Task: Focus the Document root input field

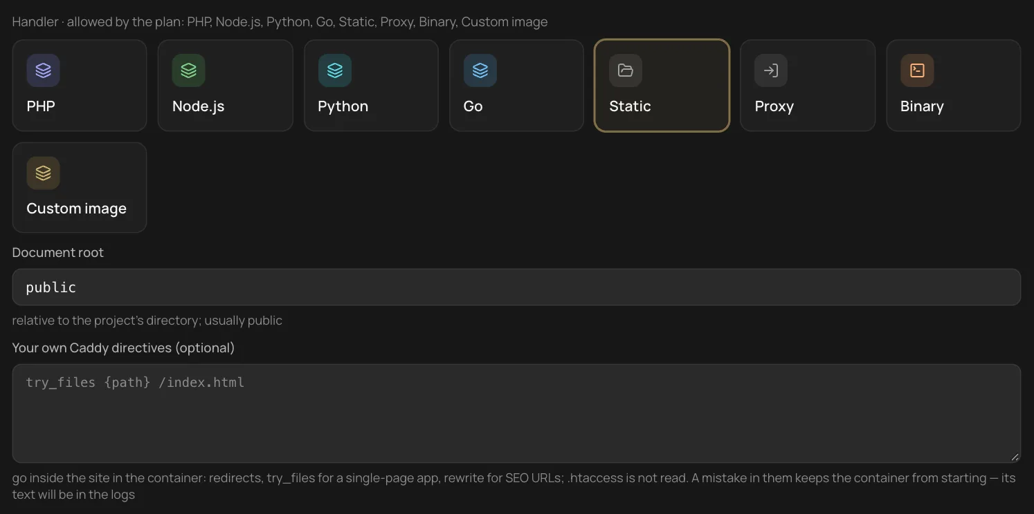Action: [x=516, y=287]
